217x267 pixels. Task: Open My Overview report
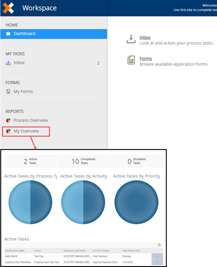[26, 131]
